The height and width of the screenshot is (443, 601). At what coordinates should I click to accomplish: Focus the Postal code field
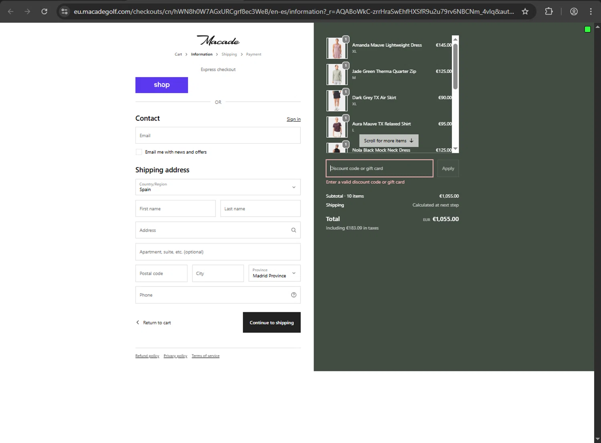coord(161,273)
